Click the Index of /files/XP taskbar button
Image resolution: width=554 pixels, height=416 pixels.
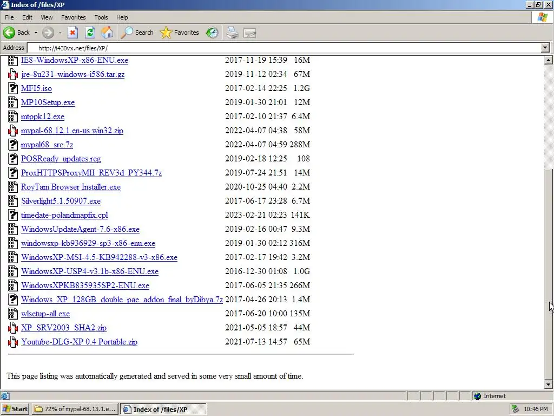pyautogui.click(x=163, y=409)
